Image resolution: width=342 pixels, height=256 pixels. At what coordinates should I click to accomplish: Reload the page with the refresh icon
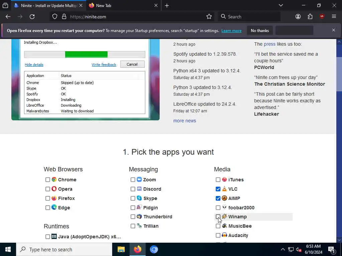[x=32, y=17]
